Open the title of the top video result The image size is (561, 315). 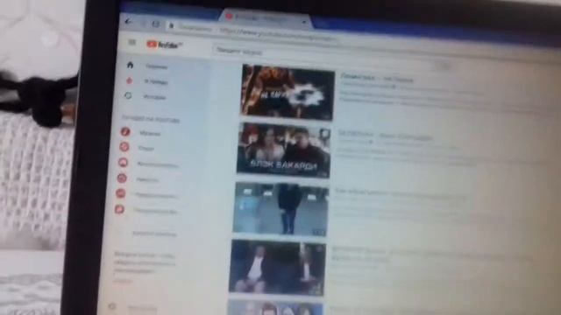pos(377,78)
